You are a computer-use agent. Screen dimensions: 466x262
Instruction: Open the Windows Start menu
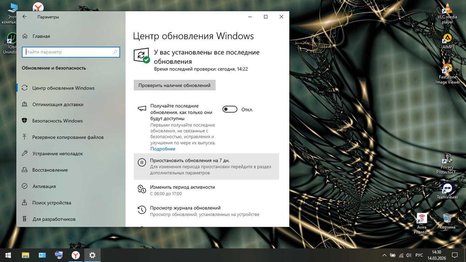coord(8,255)
